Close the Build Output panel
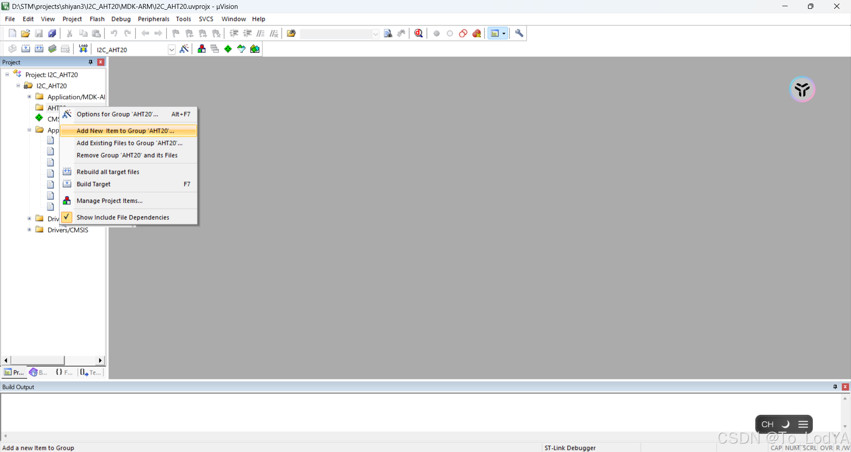 [x=845, y=387]
